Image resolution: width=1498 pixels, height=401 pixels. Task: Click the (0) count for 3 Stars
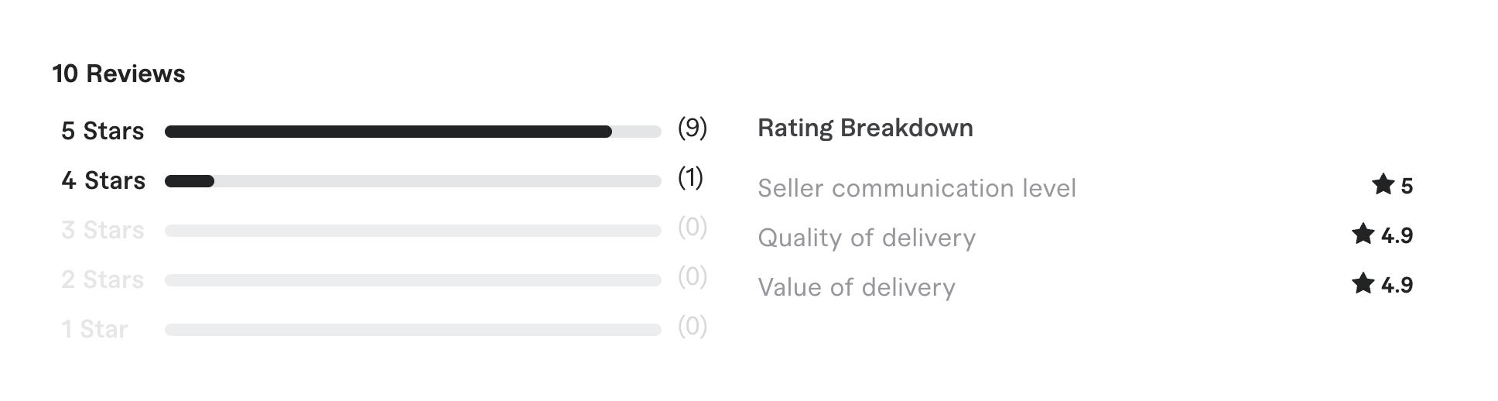click(x=692, y=227)
